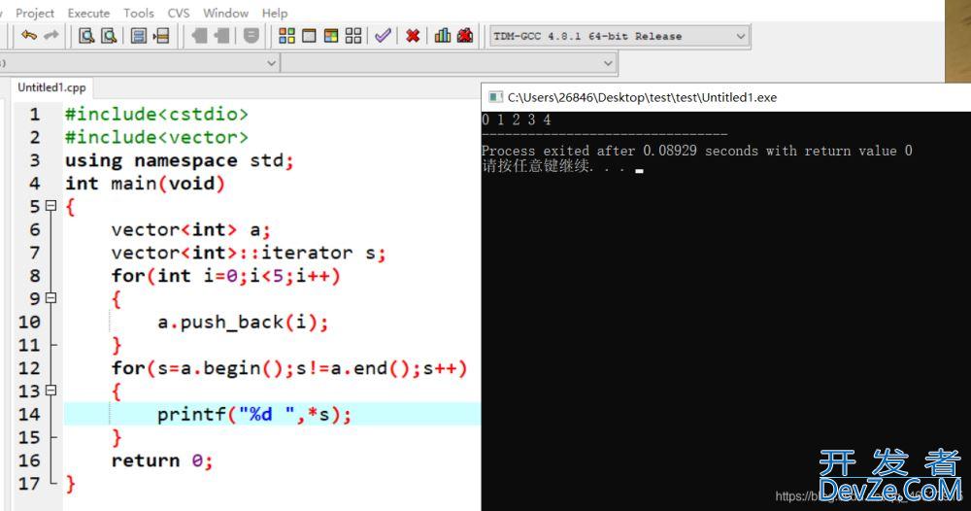Click 'for(int i=0;i<5;i++)' line
971x511 pixels.
(x=226, y=276)
